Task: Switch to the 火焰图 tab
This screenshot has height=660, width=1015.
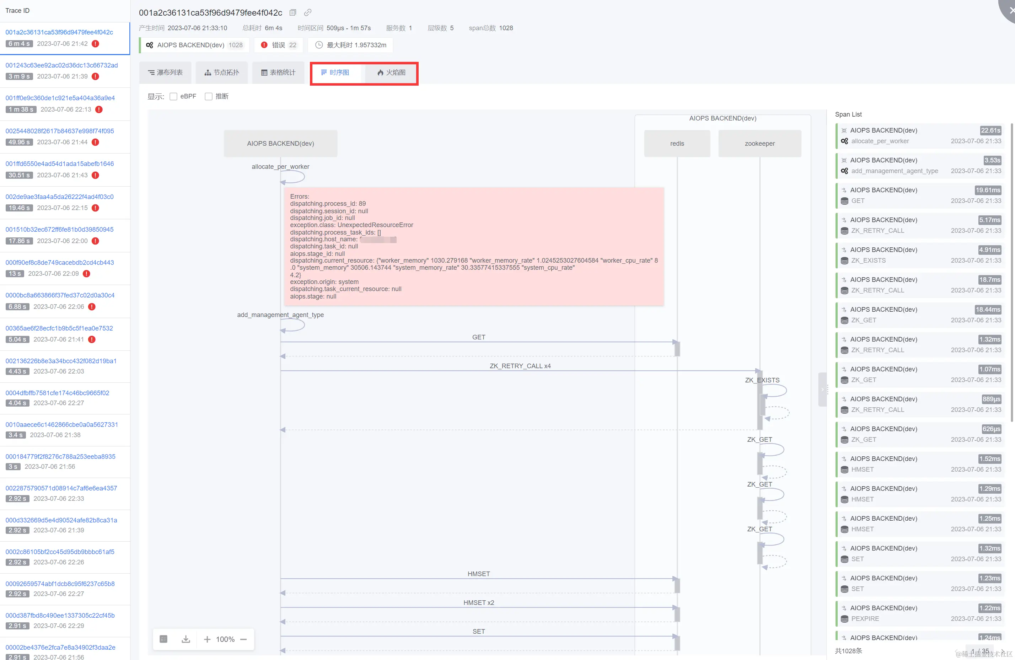Action: [391, 73]
